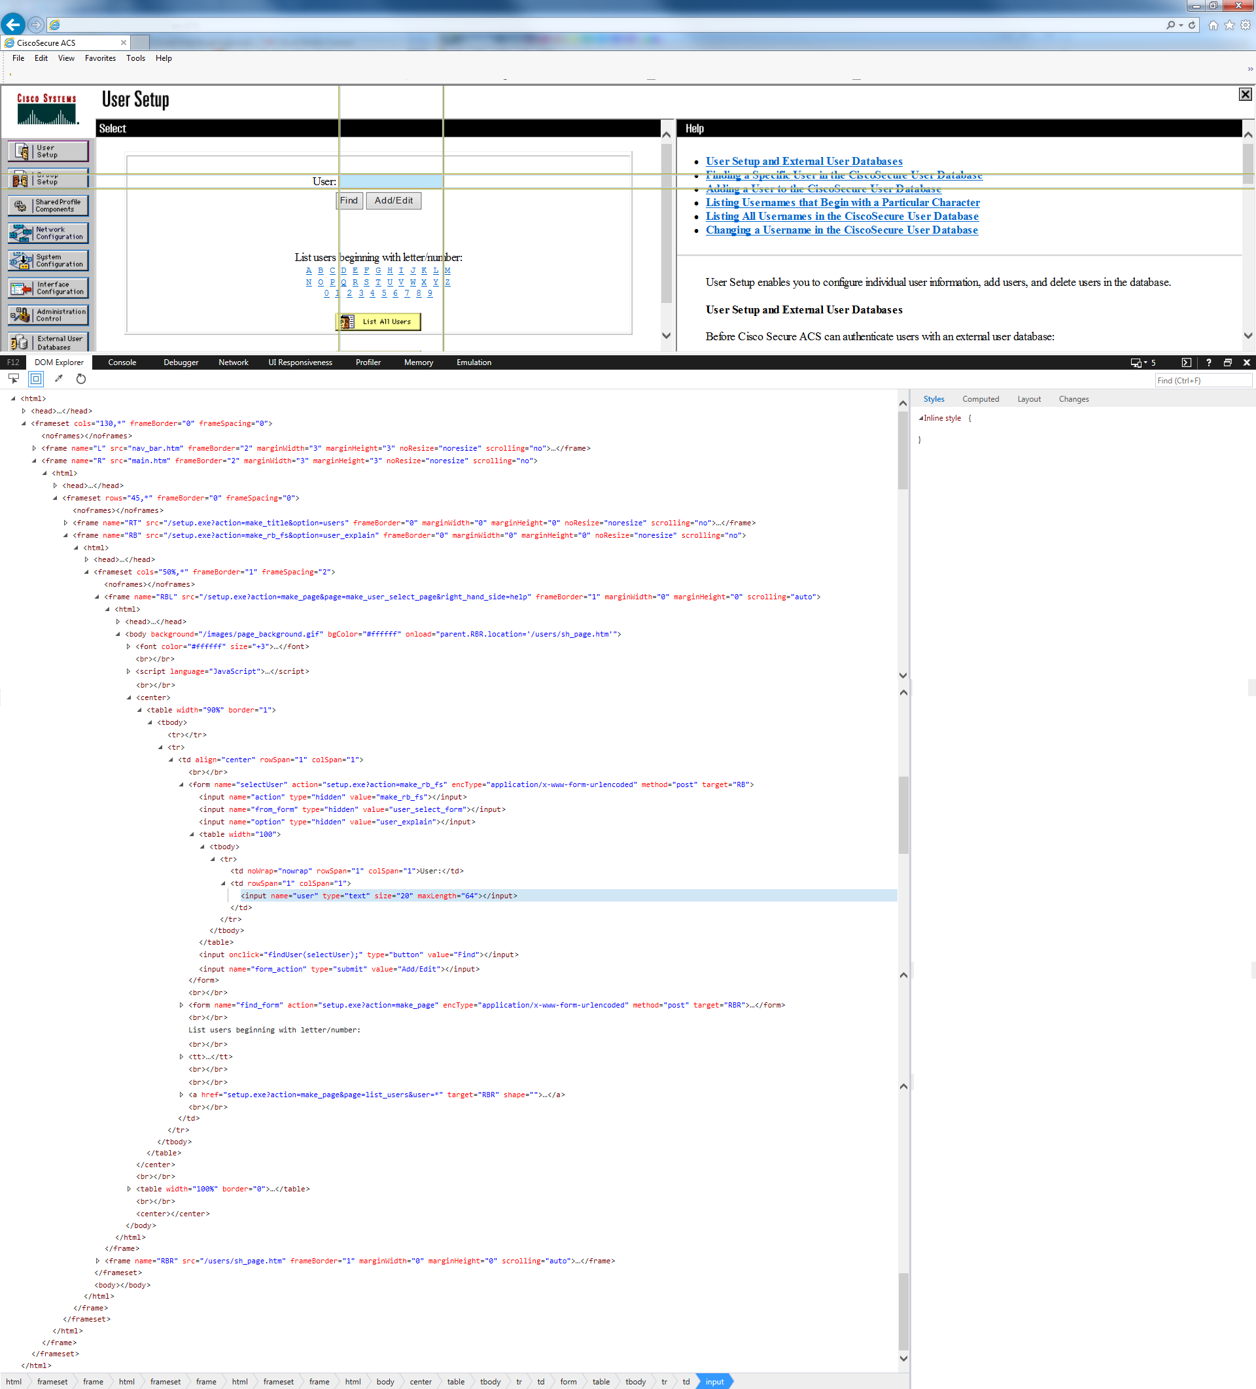Click the User text input field
The image size is (1256, 1389).
[391, 181]
